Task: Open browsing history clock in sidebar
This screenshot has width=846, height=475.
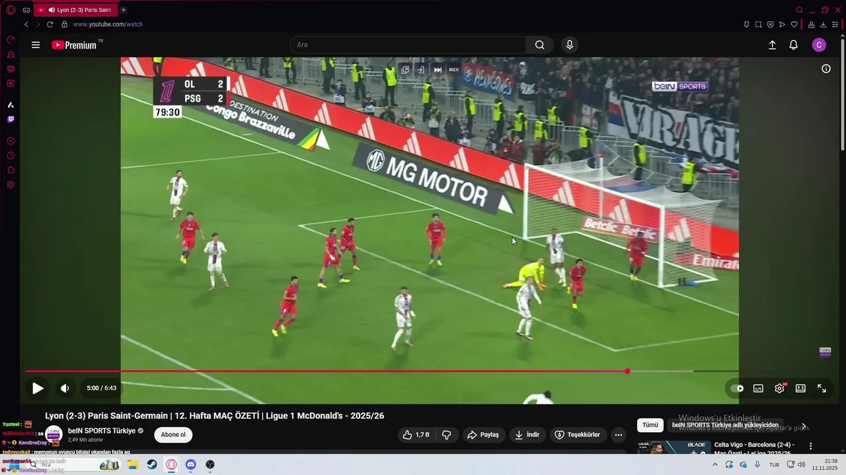Action: pos(11,156)
